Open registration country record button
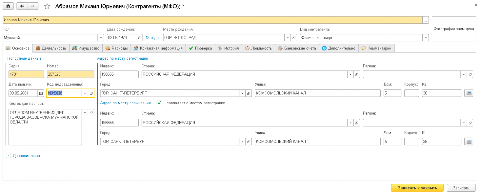This screenshot has width=480, height=194. pos(357,74)
